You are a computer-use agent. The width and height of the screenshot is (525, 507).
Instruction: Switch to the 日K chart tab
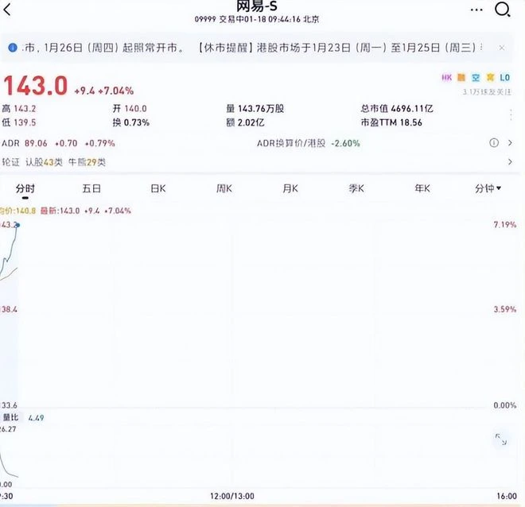coord(158,188)
